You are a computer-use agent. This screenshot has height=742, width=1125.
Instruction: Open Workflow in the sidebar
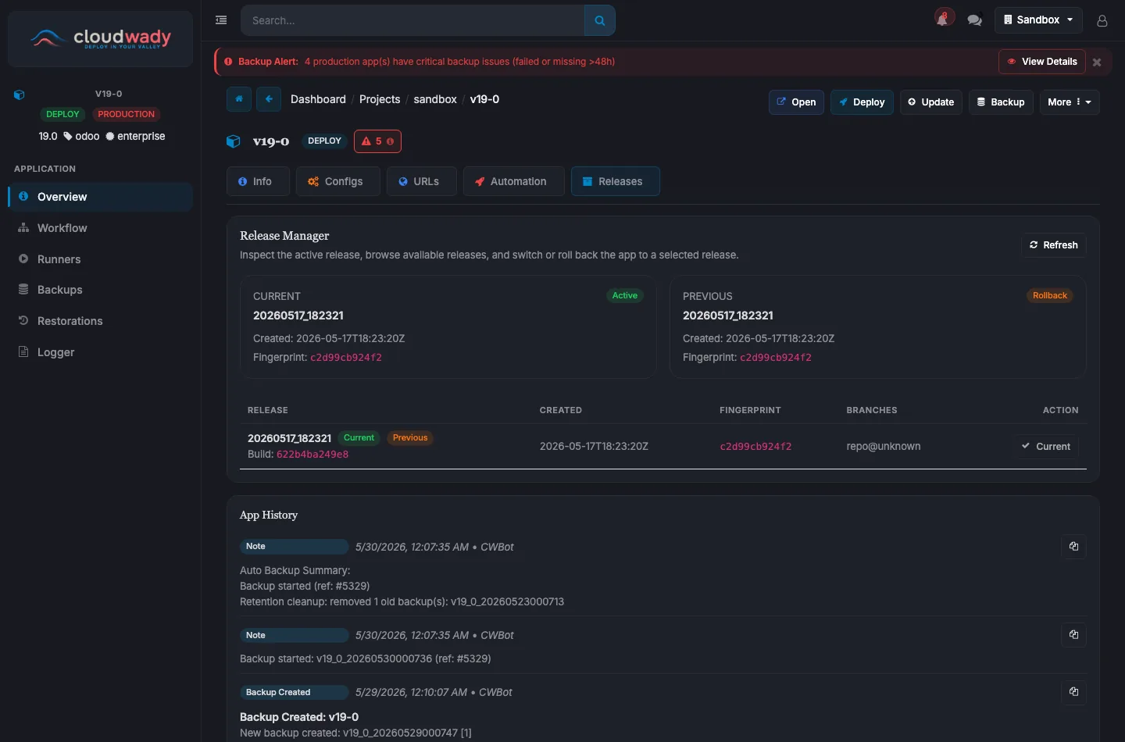click(100, 228)
